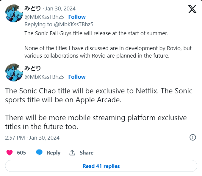Image resolution: width=202 pixels, height=176 pixels.
Task: Click the Share label
Action: pyautogui.click(x=87, y=153)
